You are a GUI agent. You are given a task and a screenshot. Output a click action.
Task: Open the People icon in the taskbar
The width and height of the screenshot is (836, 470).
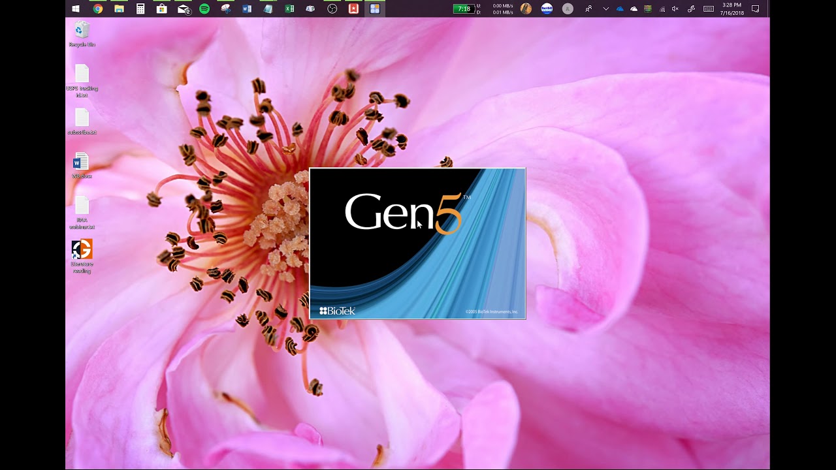(x=589, y=8)
